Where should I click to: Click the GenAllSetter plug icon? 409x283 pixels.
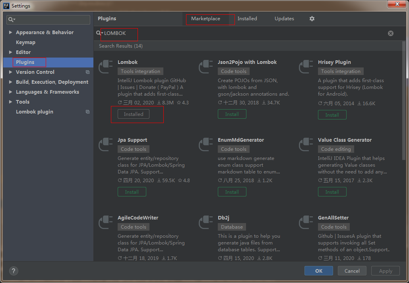(x=306, y=222)
